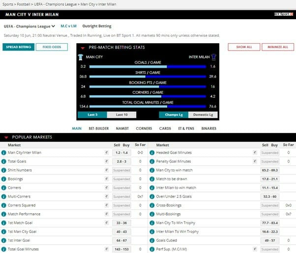Select Last 5 stats range
296x253 pixels.
tap(92, 114)
